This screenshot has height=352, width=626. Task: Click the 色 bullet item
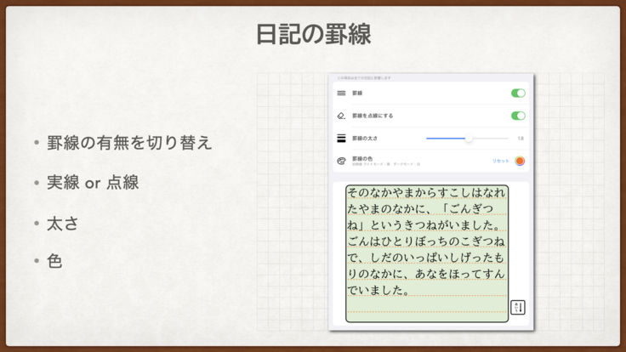tap(54, 261)
